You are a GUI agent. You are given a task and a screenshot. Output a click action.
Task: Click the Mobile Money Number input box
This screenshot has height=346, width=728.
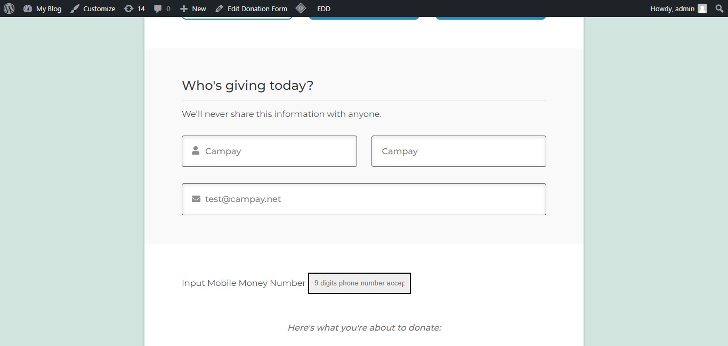tap(359, 283)
